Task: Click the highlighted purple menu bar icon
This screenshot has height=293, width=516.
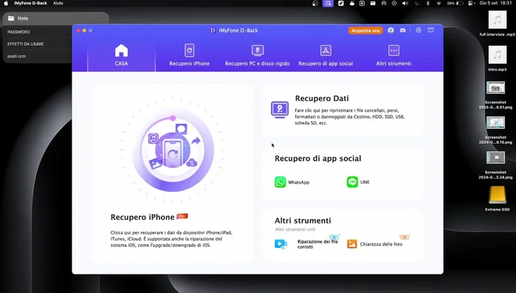Action: 328,3
